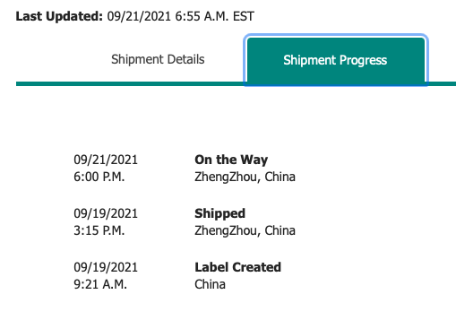Click the 6:55 A.M. EST update time
The width and height of the screenshot is (456, 329).
click(214, 16)
